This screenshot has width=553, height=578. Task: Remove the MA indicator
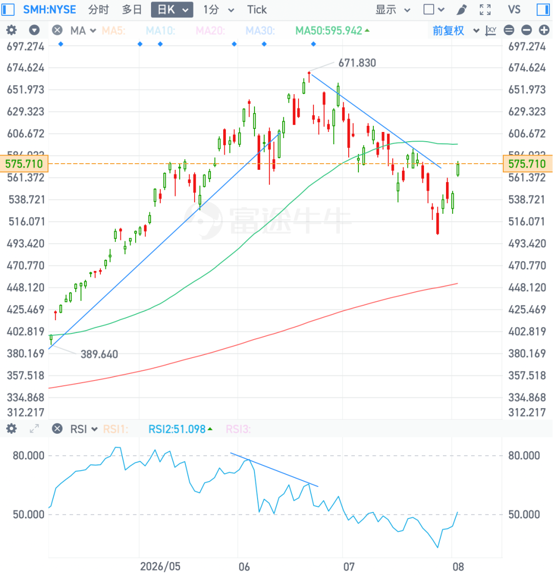point(57,30)
